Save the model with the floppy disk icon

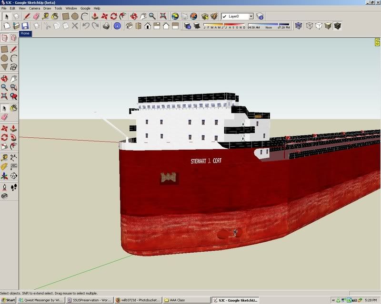tap(25, 26)
